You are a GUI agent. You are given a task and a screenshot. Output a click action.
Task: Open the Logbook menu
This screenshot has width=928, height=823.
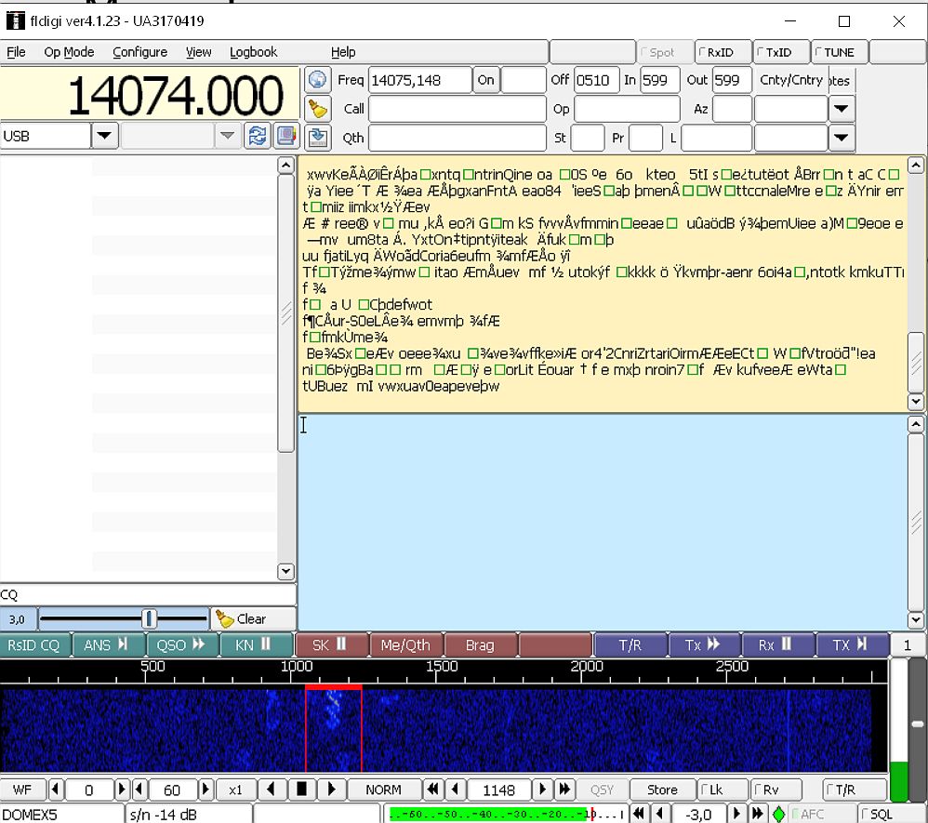(x=253, y=52)
